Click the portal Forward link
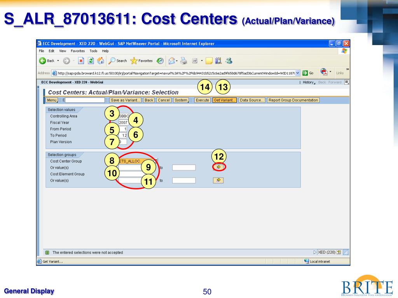Viewport: 398px width, 298px height. (335, 82)
